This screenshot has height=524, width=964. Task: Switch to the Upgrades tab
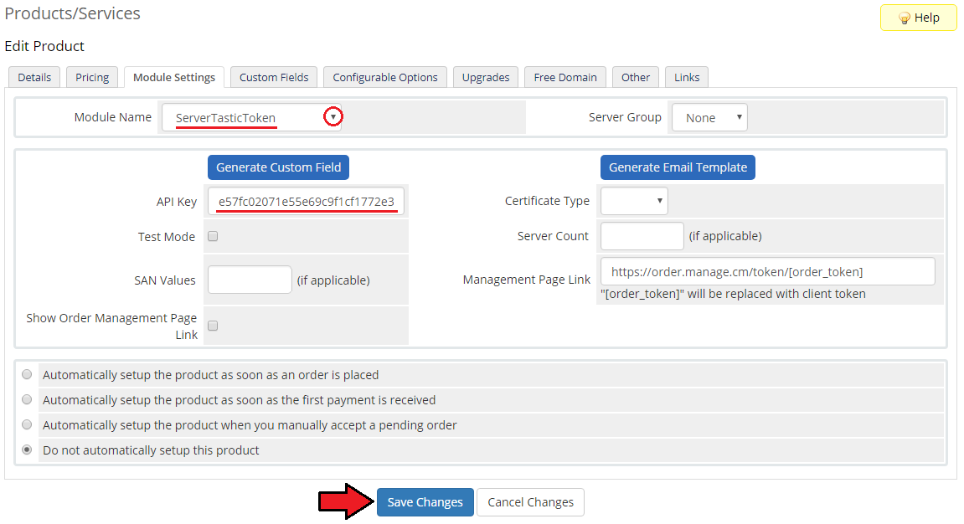click(x=486, y=77)
